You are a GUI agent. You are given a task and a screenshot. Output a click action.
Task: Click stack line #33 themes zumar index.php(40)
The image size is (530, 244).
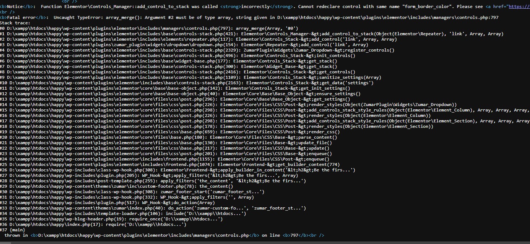(x=153, y=208)
